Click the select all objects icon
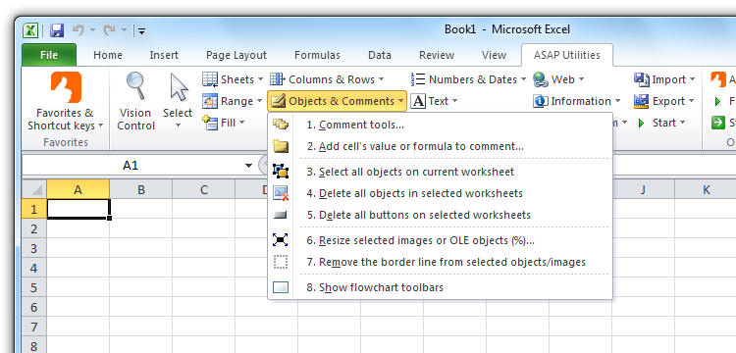The image size is (736, 353). (x=281, y=172)
